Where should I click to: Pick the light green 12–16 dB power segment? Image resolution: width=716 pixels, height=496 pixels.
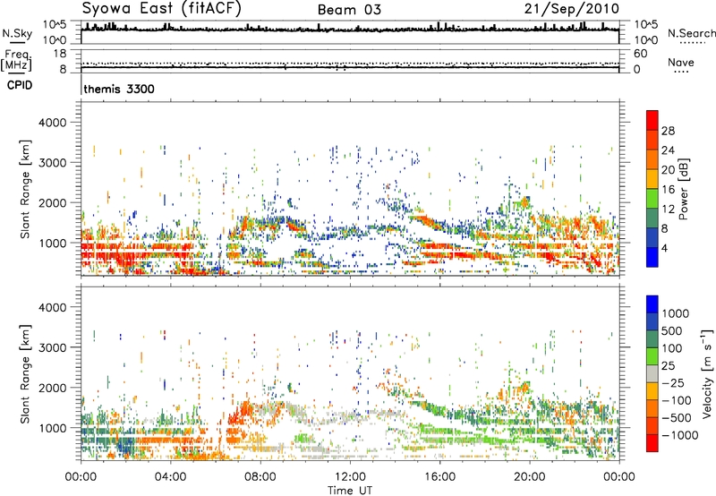652,199
